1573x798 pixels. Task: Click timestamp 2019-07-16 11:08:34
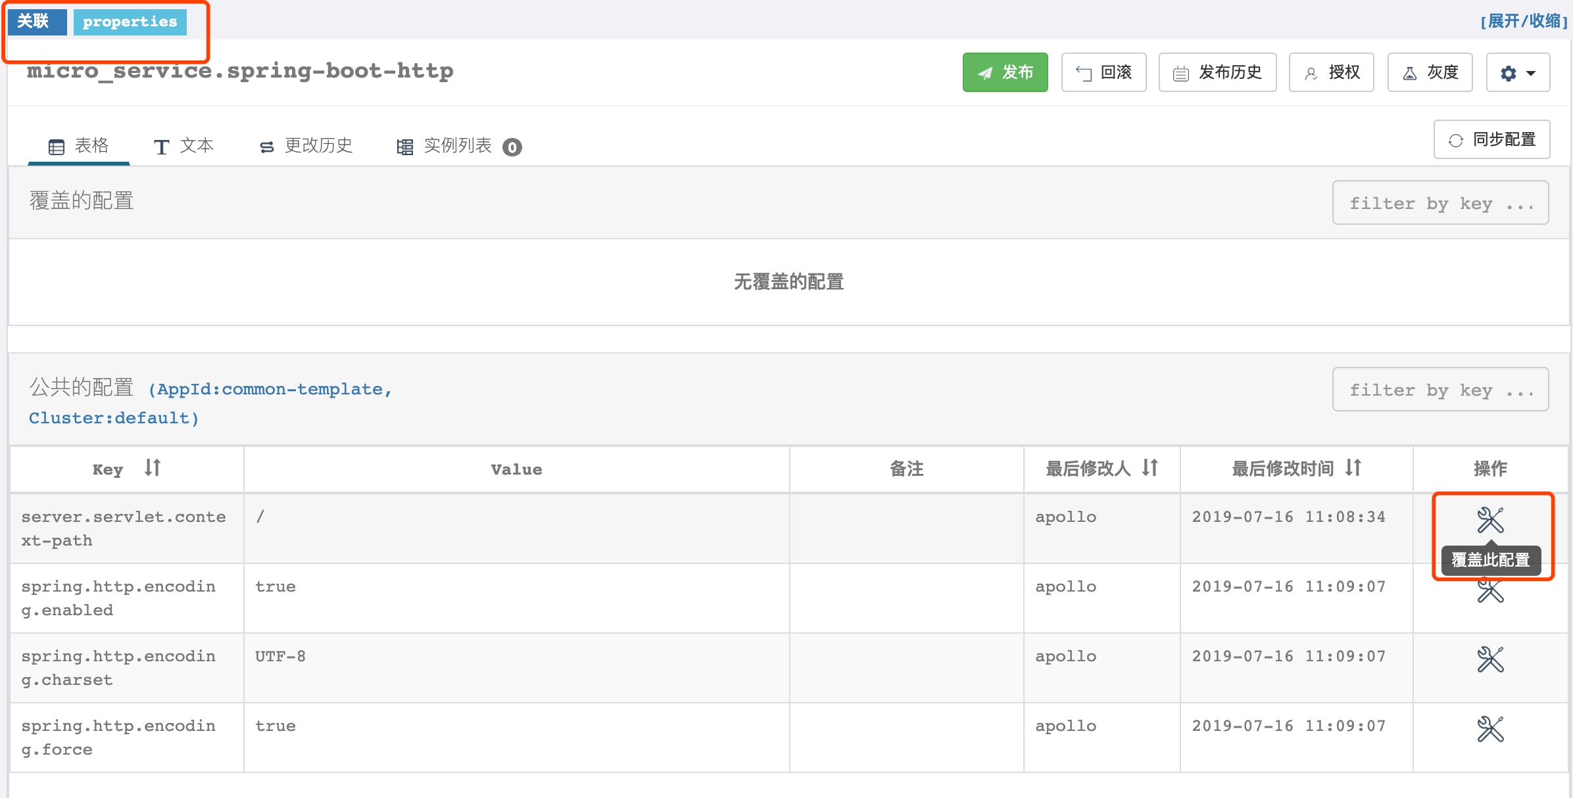pyautogui.click(x=1289, y=517)
